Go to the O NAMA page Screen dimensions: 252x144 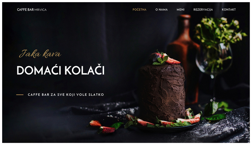pyautogui.click(x=161, y=10)
